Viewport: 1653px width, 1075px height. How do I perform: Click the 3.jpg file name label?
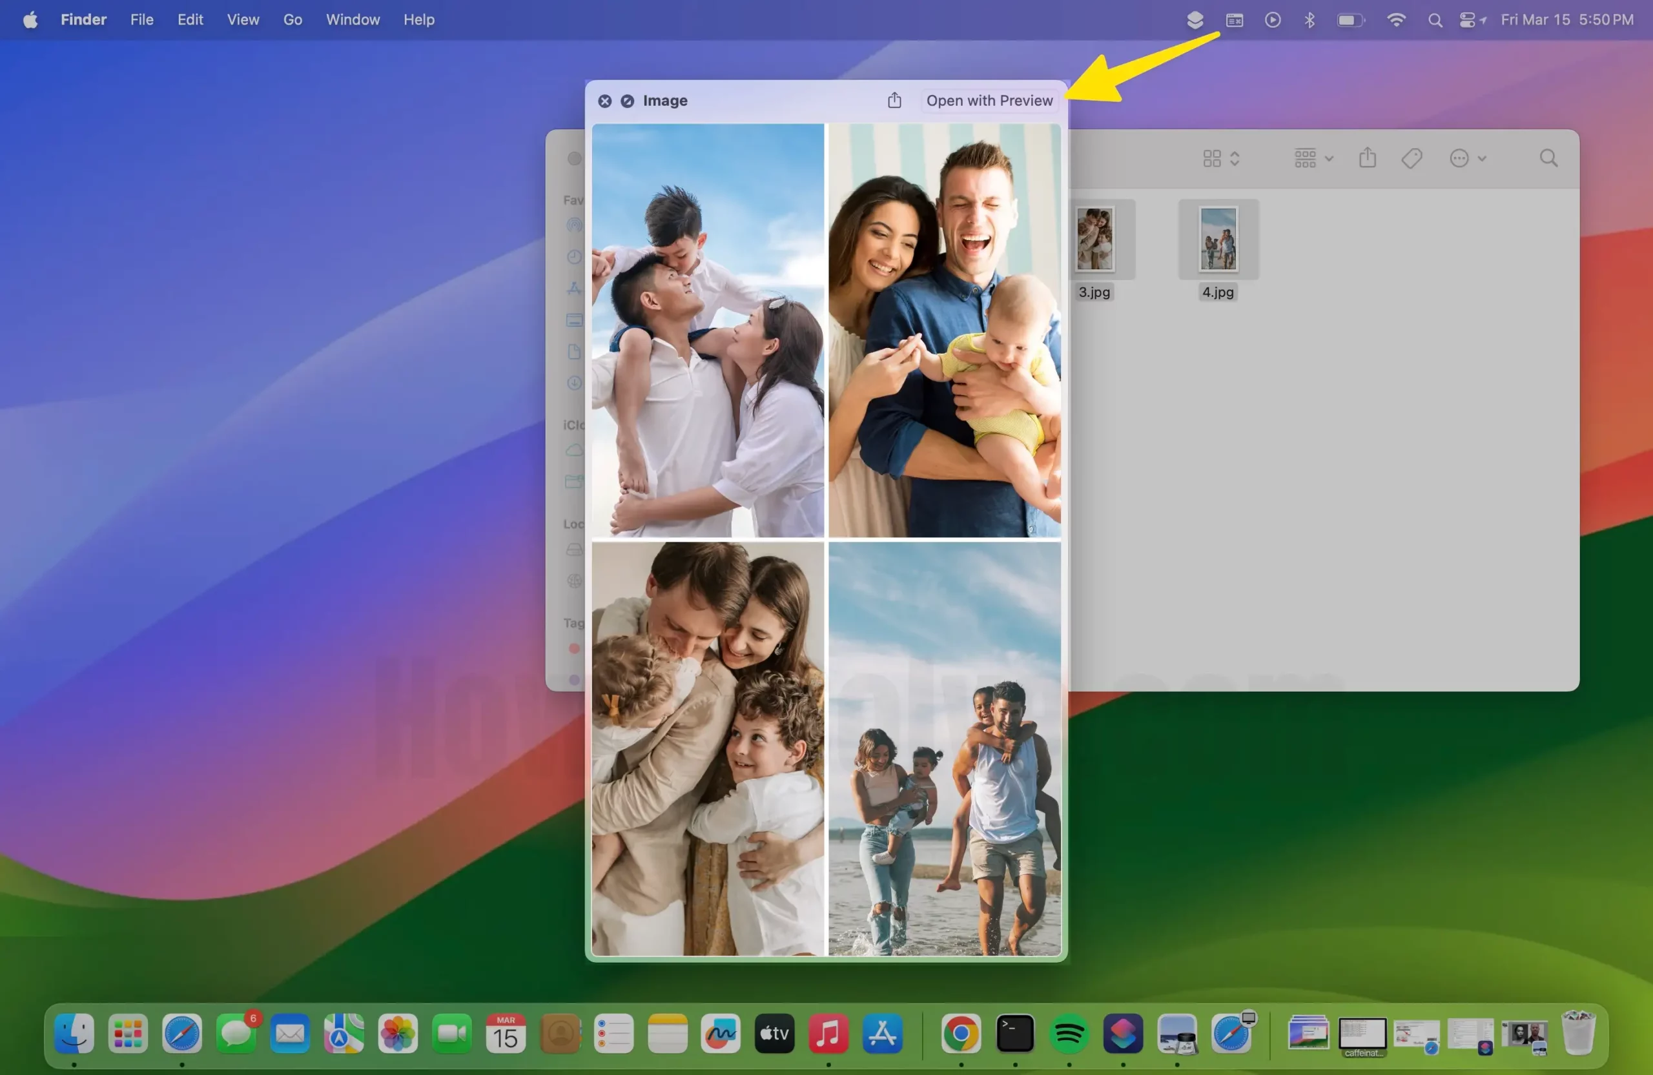point(1094,292)
